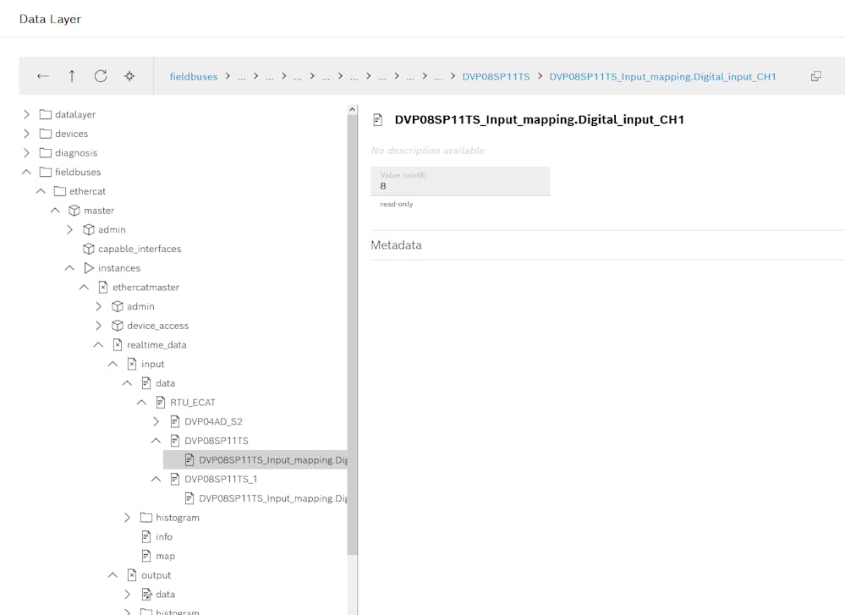Click the map file icon
The image size is (845, 615).
(146, 556)
